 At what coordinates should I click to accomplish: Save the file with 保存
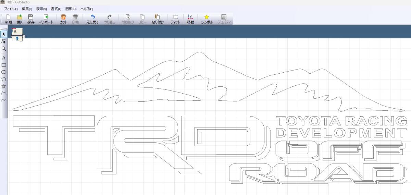pyautogui.click(x=31, y=19)
